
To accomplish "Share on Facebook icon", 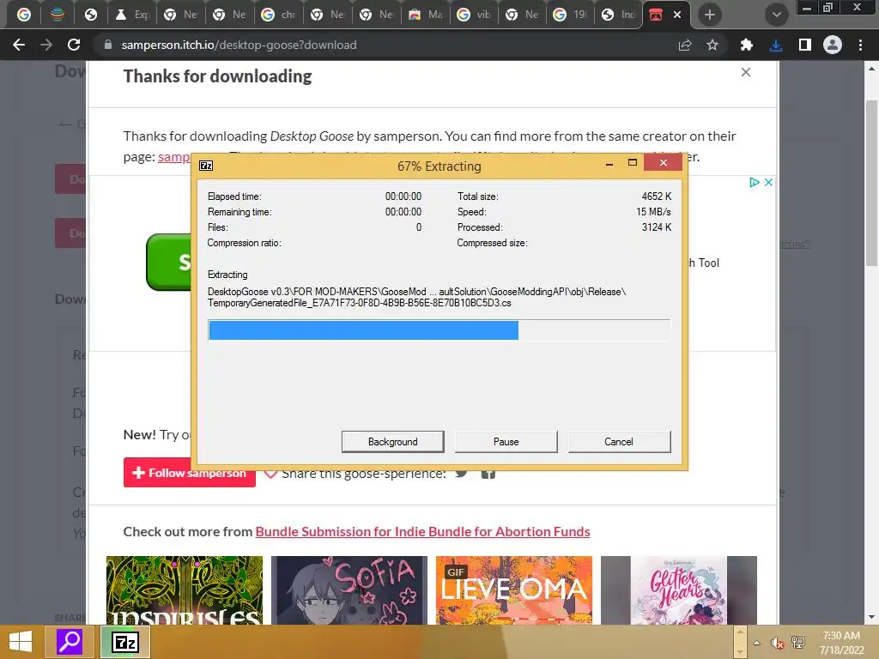I will [x=488, y=474].
